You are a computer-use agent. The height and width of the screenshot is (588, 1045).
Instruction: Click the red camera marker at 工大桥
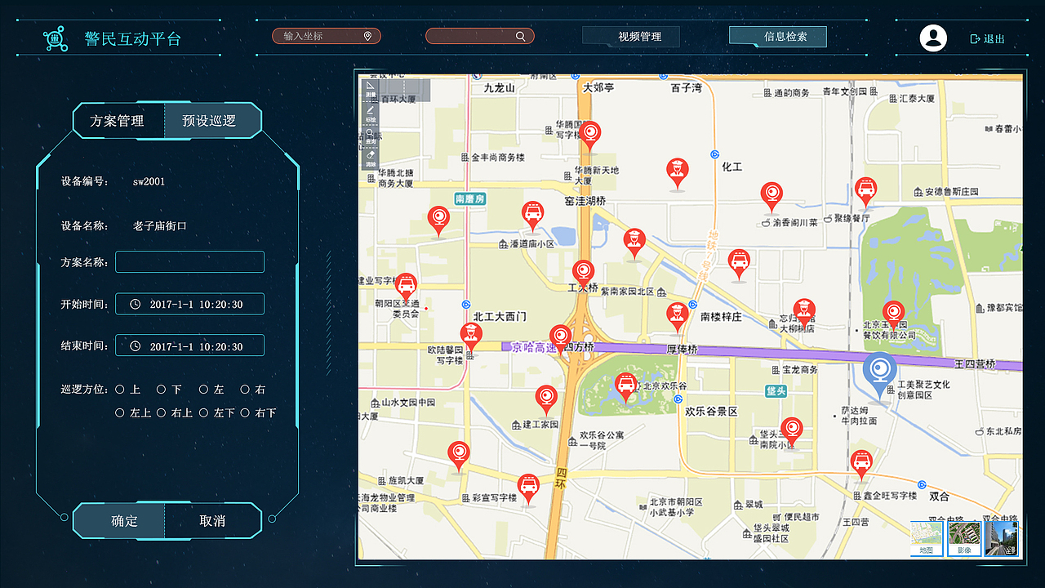coord(583,273)
